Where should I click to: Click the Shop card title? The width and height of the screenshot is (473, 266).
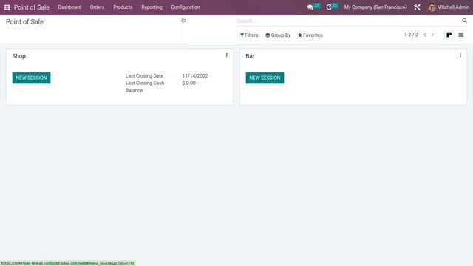tap(18, 56)
